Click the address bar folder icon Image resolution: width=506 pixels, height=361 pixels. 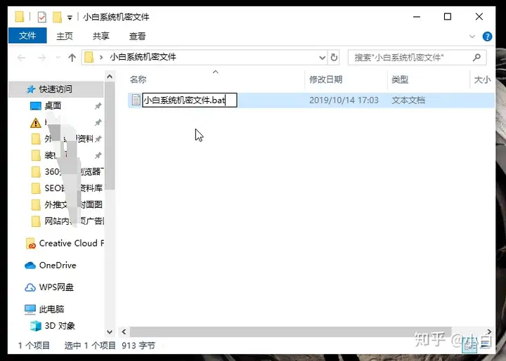[89, 58]
